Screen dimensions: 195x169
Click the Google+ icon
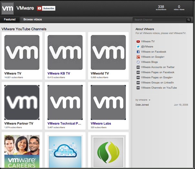click(x=138, y=57)
